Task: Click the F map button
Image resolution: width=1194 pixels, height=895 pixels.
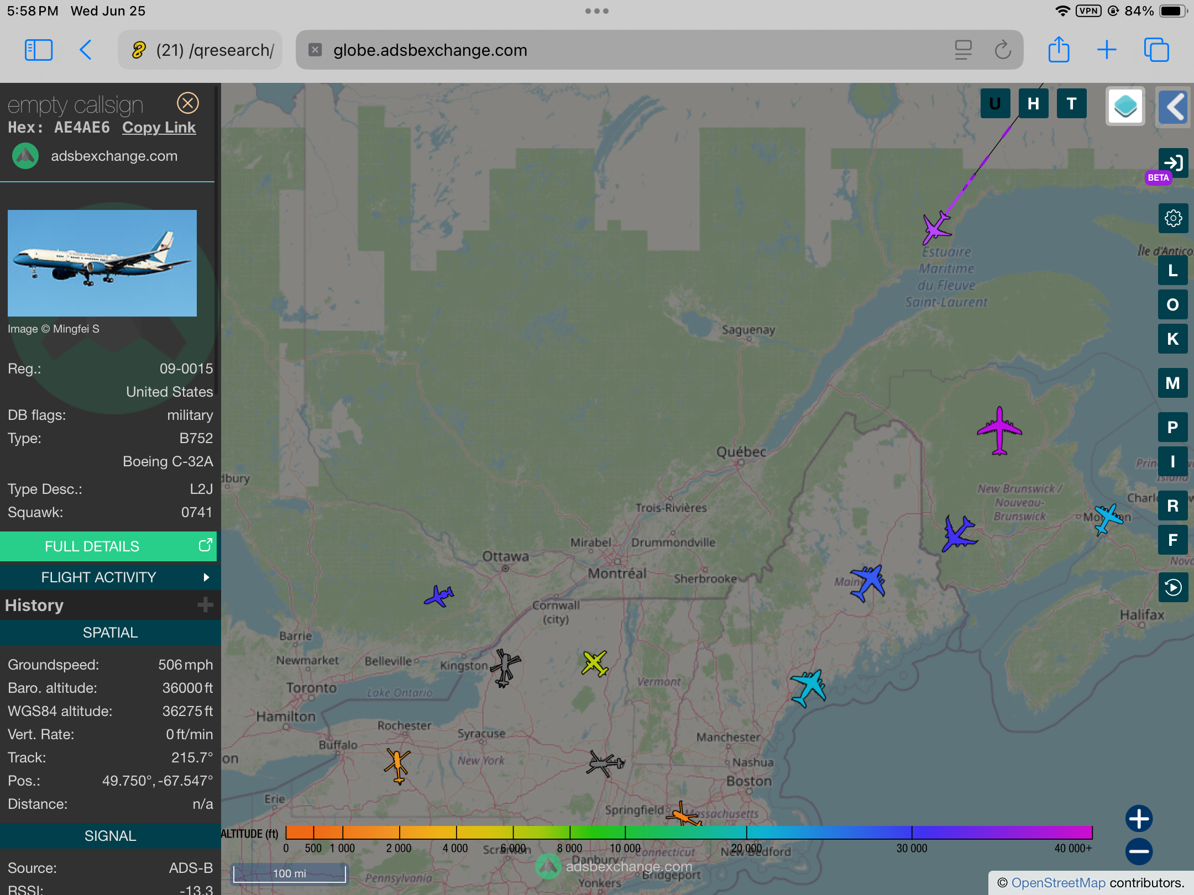Action: [x=1173, y=540]
